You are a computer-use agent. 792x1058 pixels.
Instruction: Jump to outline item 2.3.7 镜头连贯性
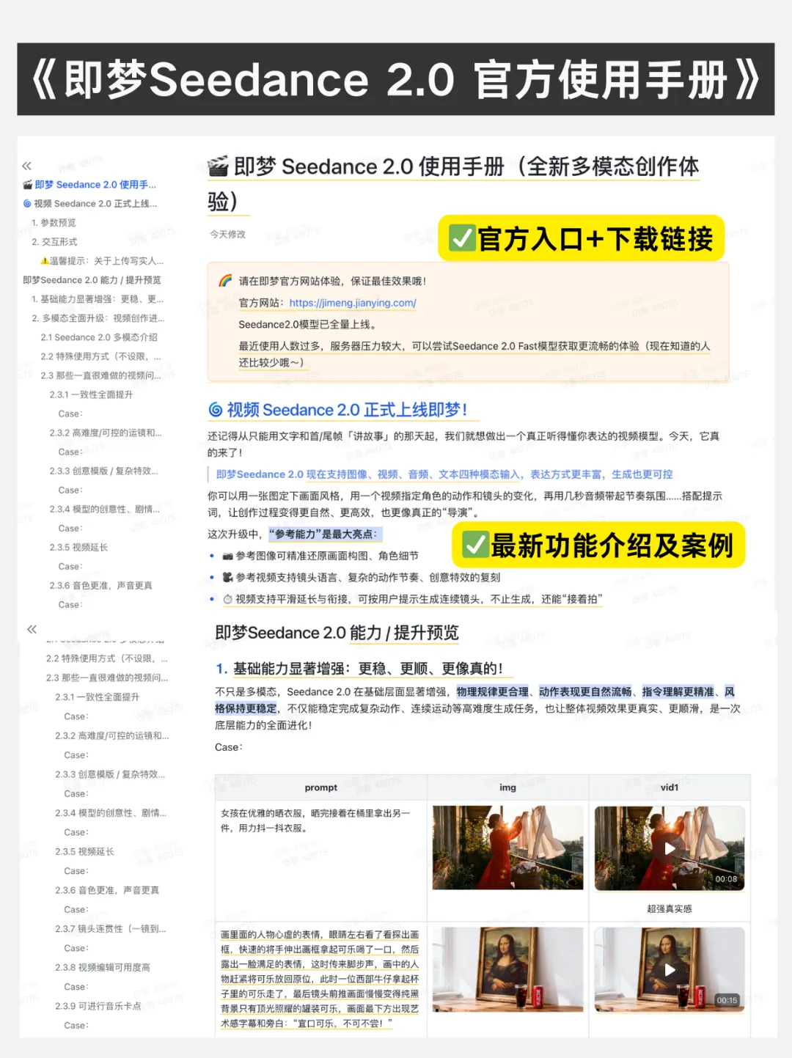click(x=111, y=929)
